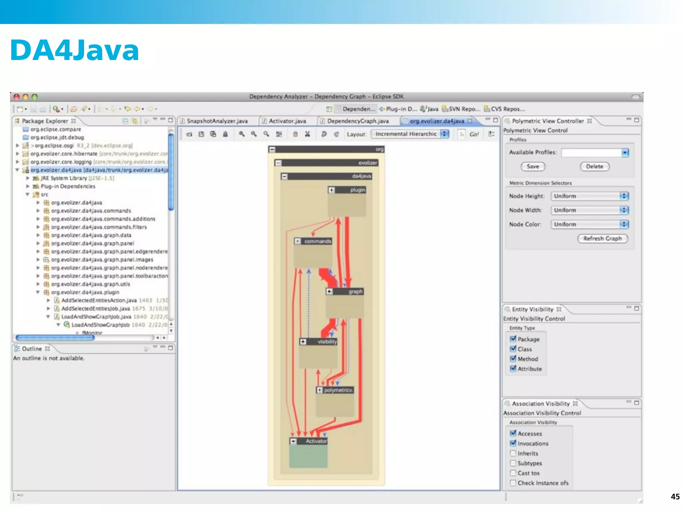Screen dimensions: 683x512
Task: Enable the Inherits association checkbox
Action: tap(513, 453)
